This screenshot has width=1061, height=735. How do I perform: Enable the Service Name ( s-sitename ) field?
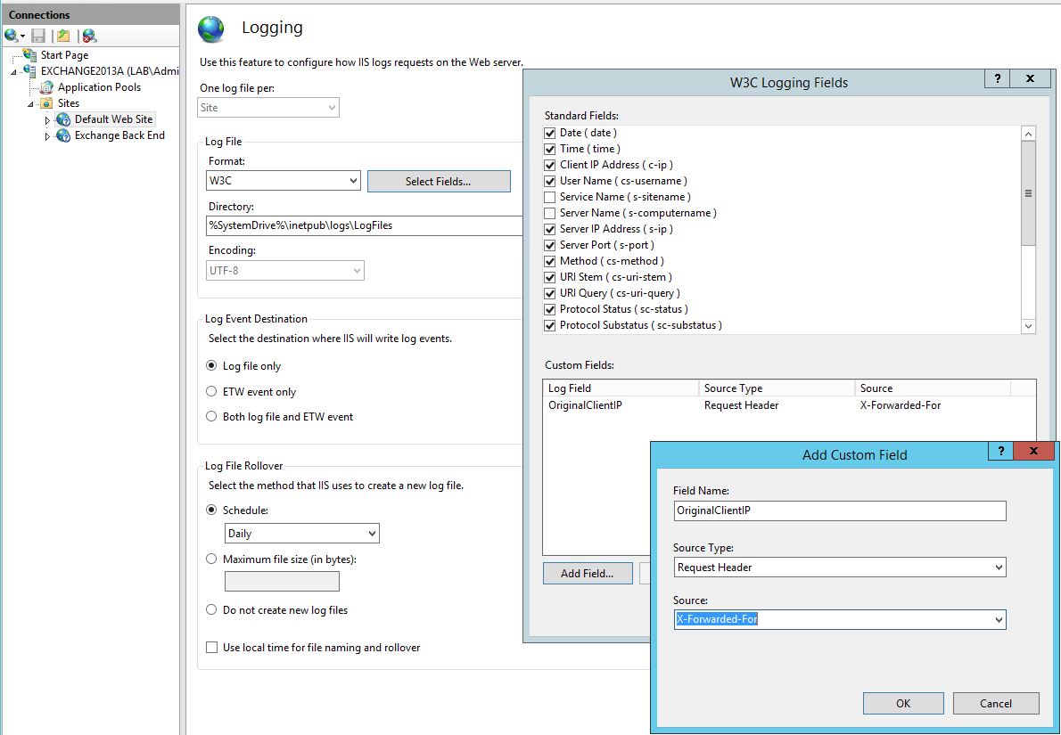pyautogui.click(x=550, y=196)
